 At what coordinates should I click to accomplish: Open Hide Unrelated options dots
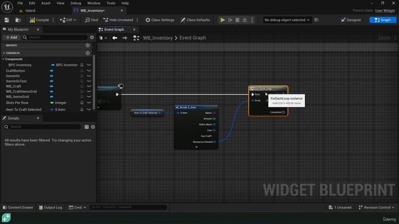(137, 20)
